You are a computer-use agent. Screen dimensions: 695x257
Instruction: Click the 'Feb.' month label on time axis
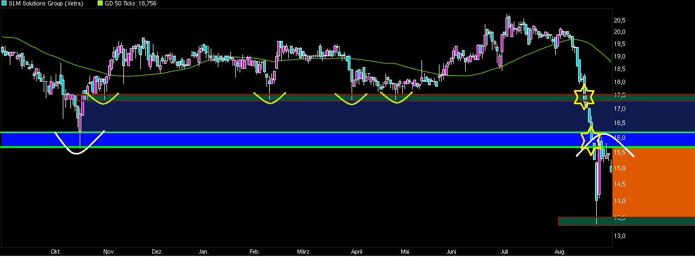[x=254, y=252]
